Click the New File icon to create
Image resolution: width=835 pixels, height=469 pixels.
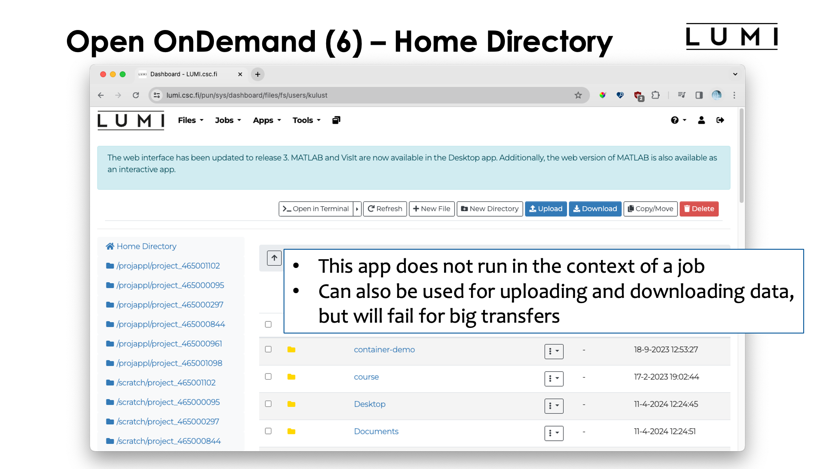pos(431,208)
